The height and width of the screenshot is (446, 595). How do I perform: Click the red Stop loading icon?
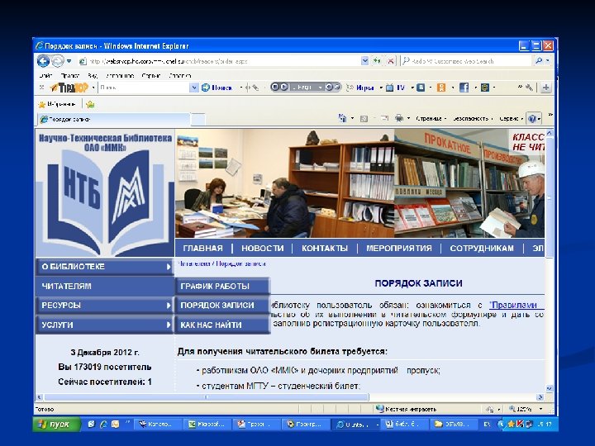point(390,60)
